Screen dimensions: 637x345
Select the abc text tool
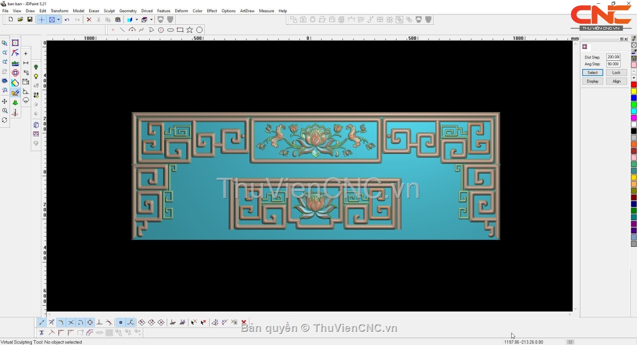[15, 63]
